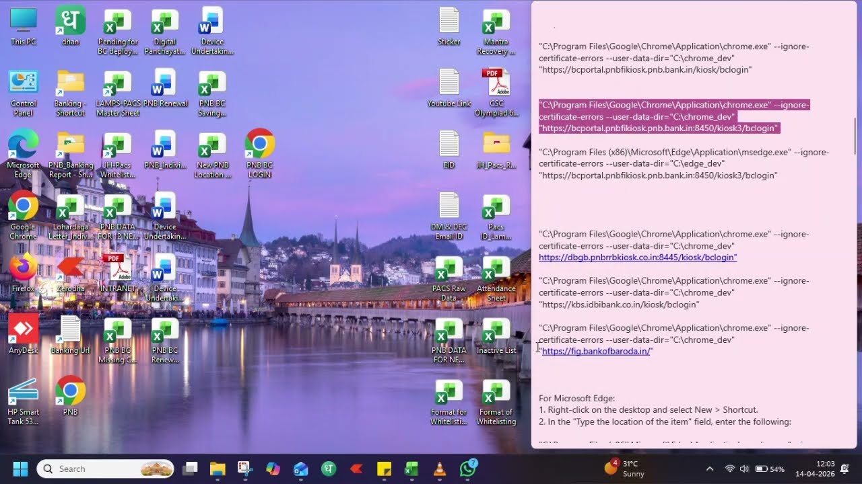Select DM & DEC Email ID file
Image resolution: width=862 pixels, height=484 pixels.
click(x=449, y=216)
